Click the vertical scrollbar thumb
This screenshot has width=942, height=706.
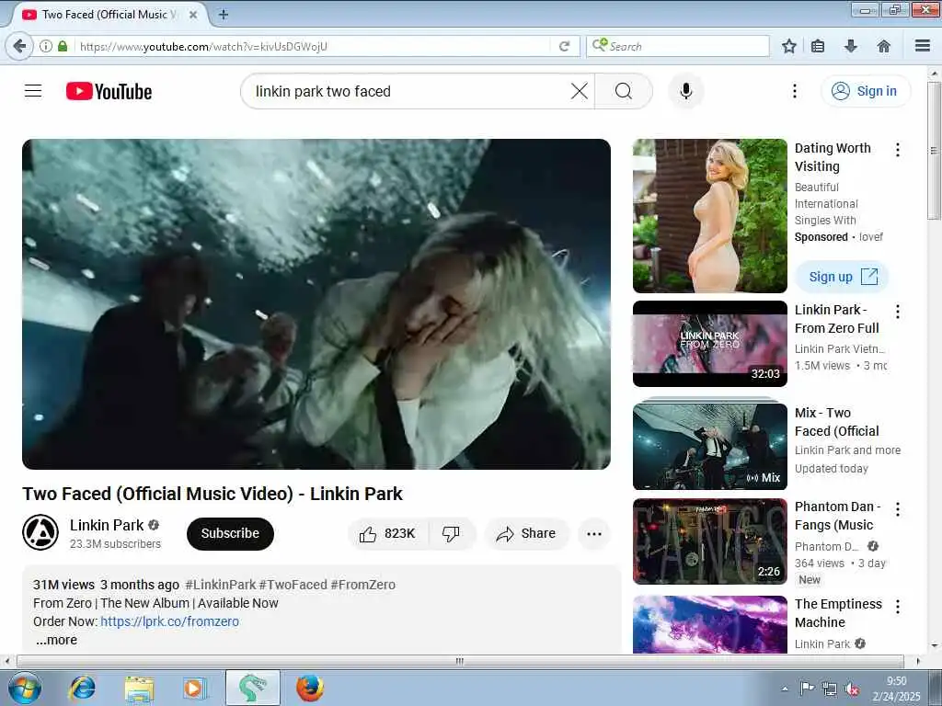click(934, 150)
